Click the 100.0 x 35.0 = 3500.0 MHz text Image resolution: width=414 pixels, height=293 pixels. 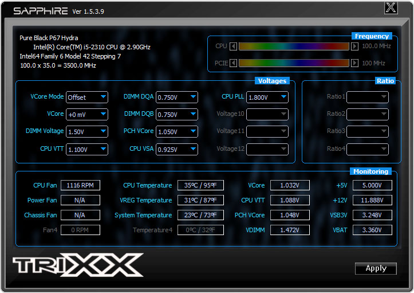point(58,65)
